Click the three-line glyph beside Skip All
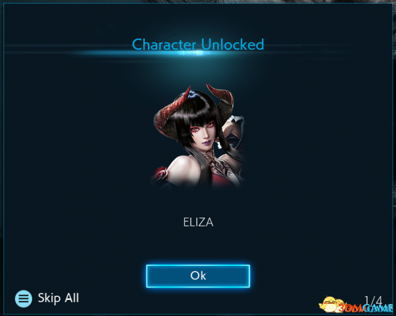The image size is (396, 316). pos(24,299)
